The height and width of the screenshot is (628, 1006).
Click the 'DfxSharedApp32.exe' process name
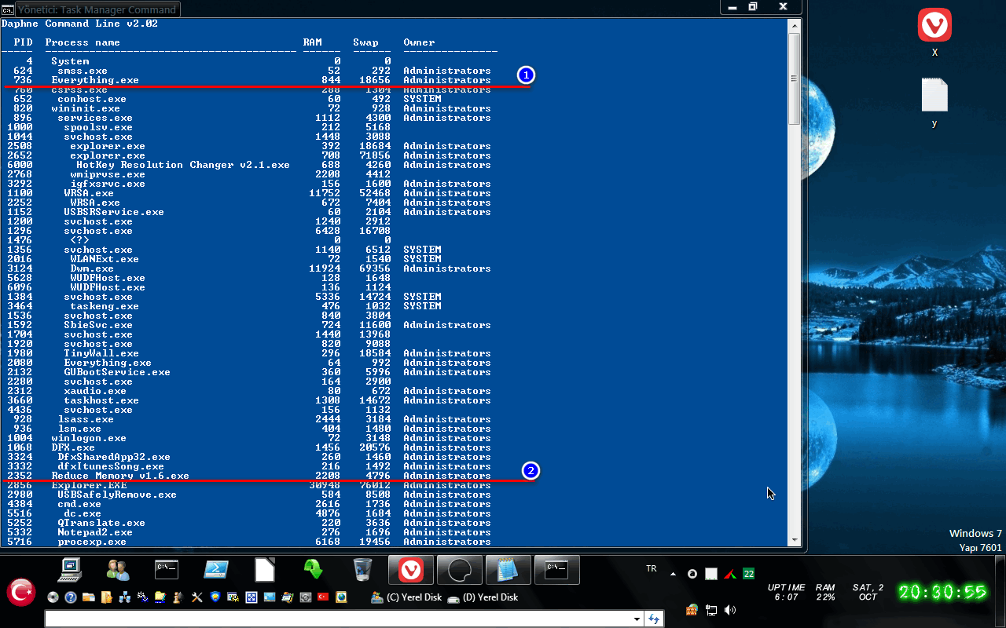[114, 457]
